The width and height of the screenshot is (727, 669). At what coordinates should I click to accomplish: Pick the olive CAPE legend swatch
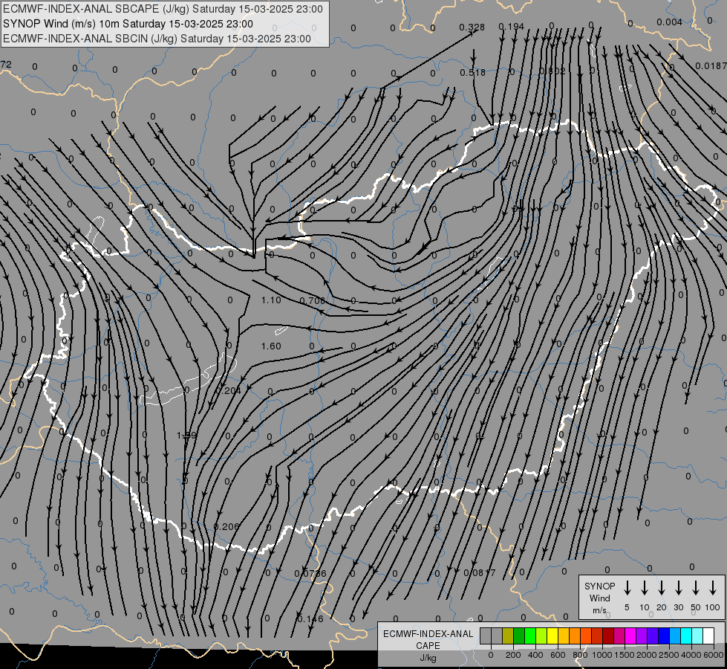508,636
